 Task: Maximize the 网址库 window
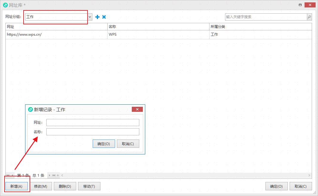pyautogui.click(x=300, y=5)
